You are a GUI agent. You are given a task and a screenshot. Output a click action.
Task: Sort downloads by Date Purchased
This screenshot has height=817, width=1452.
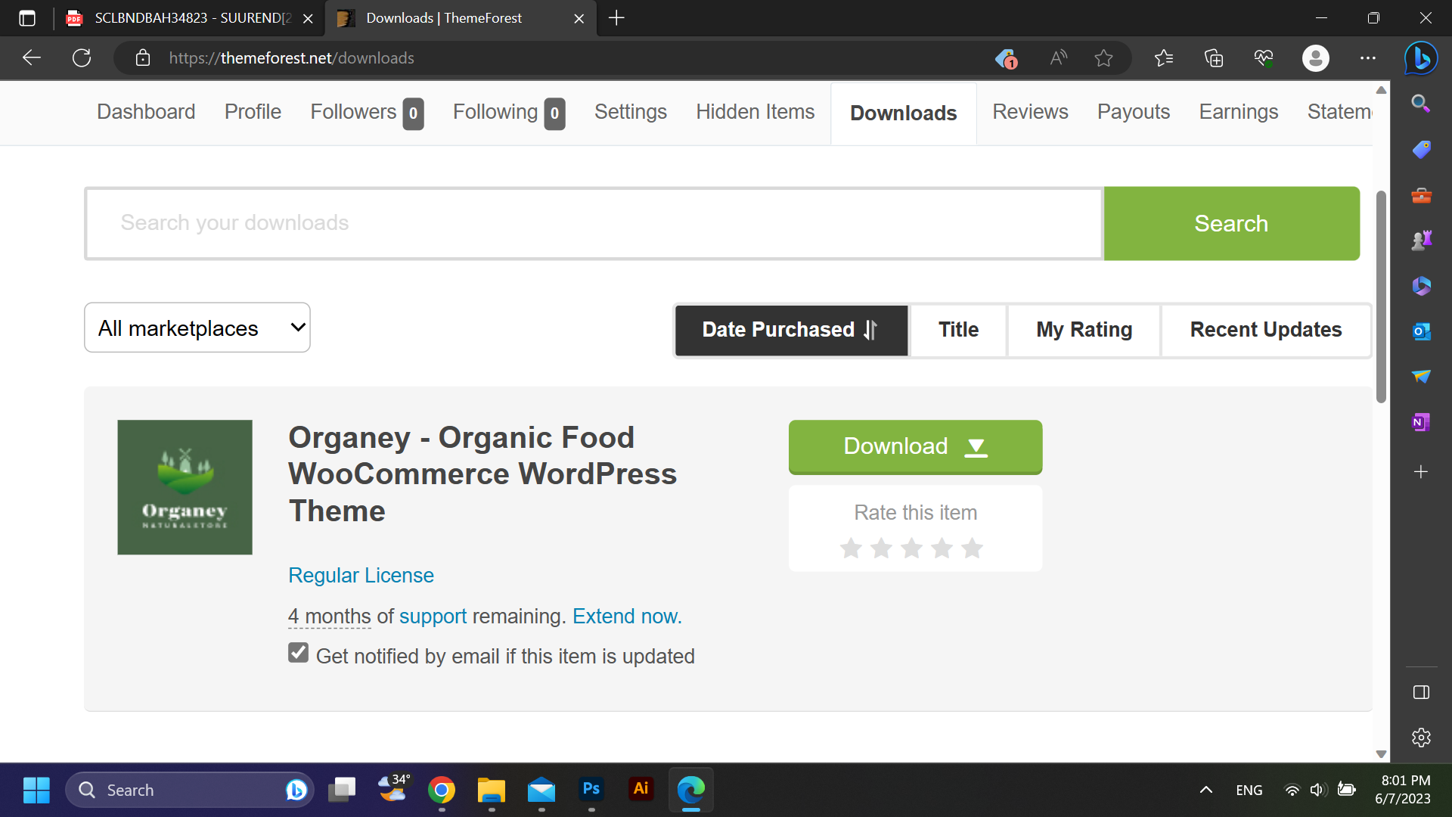pos(791,330)
